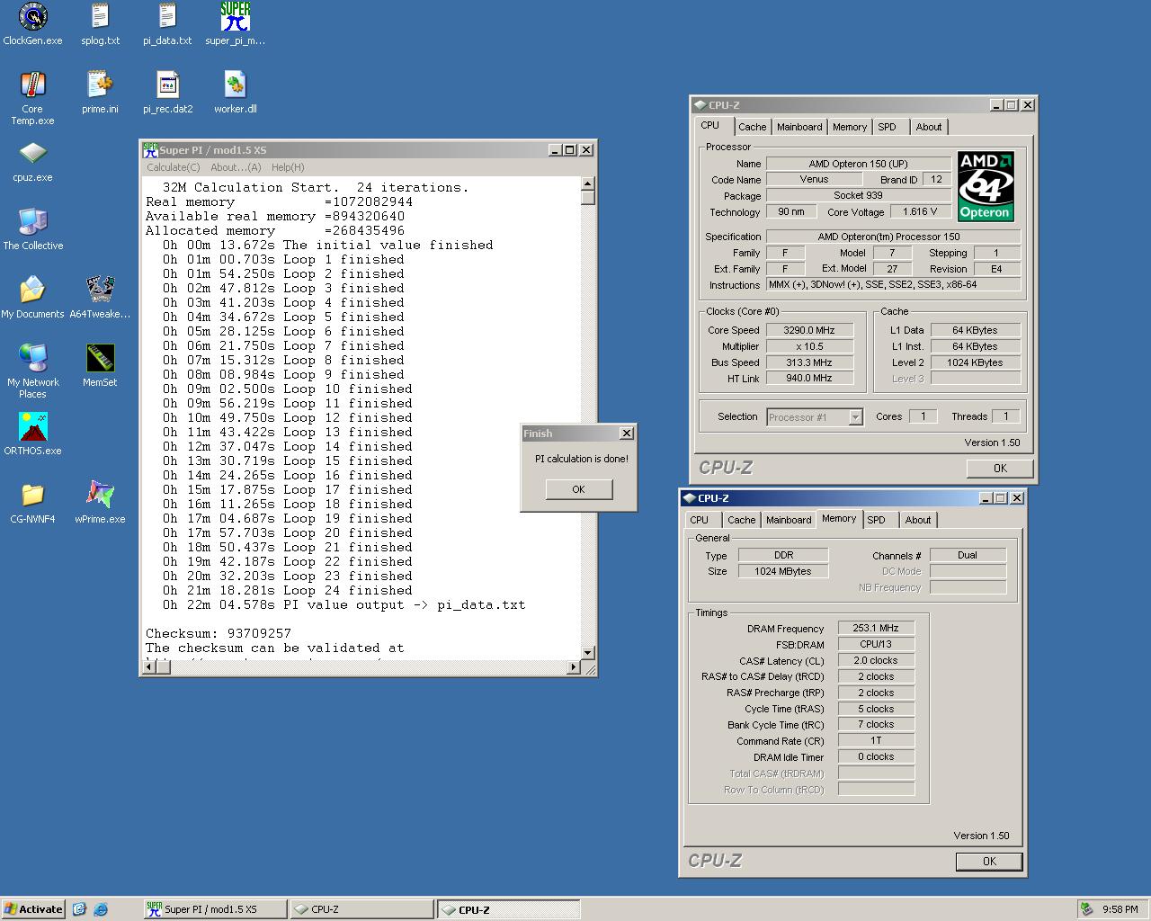
Task: Switch to Cache tab in upper CPU-Z
Action: click(x=753, y=127)
